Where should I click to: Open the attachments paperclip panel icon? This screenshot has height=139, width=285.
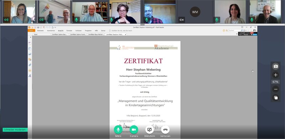click(30, 65)
